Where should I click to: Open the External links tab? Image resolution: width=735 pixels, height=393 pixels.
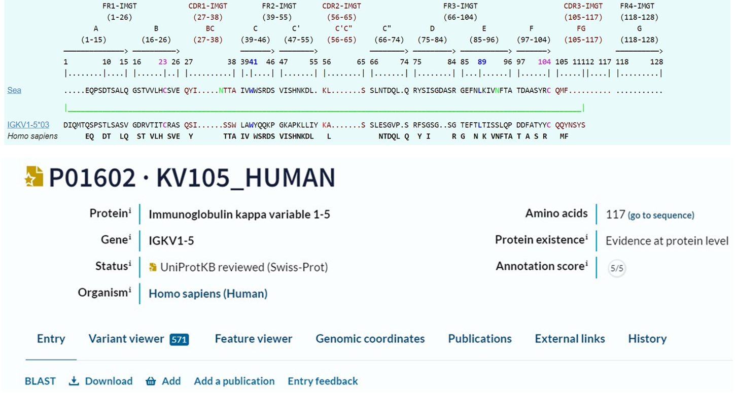tap(570, 339)
